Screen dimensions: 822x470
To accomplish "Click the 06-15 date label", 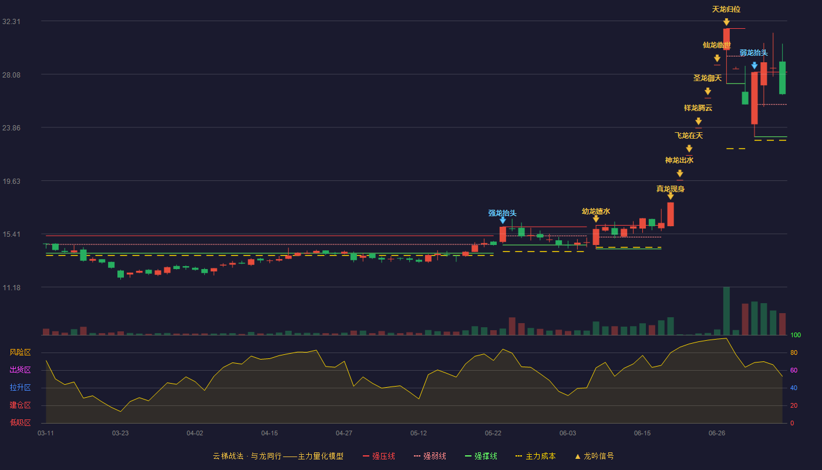I will 642,433.
